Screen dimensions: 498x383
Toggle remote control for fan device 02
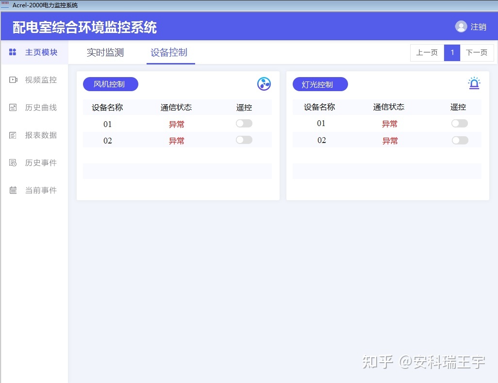[244, 140]
